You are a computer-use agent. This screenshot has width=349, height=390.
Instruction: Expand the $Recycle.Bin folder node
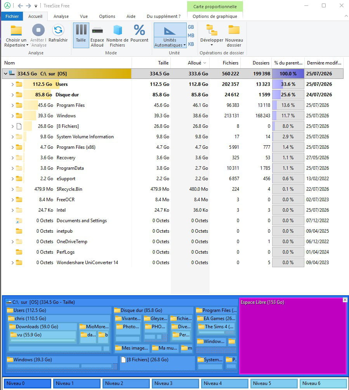(x=12, y=189)
